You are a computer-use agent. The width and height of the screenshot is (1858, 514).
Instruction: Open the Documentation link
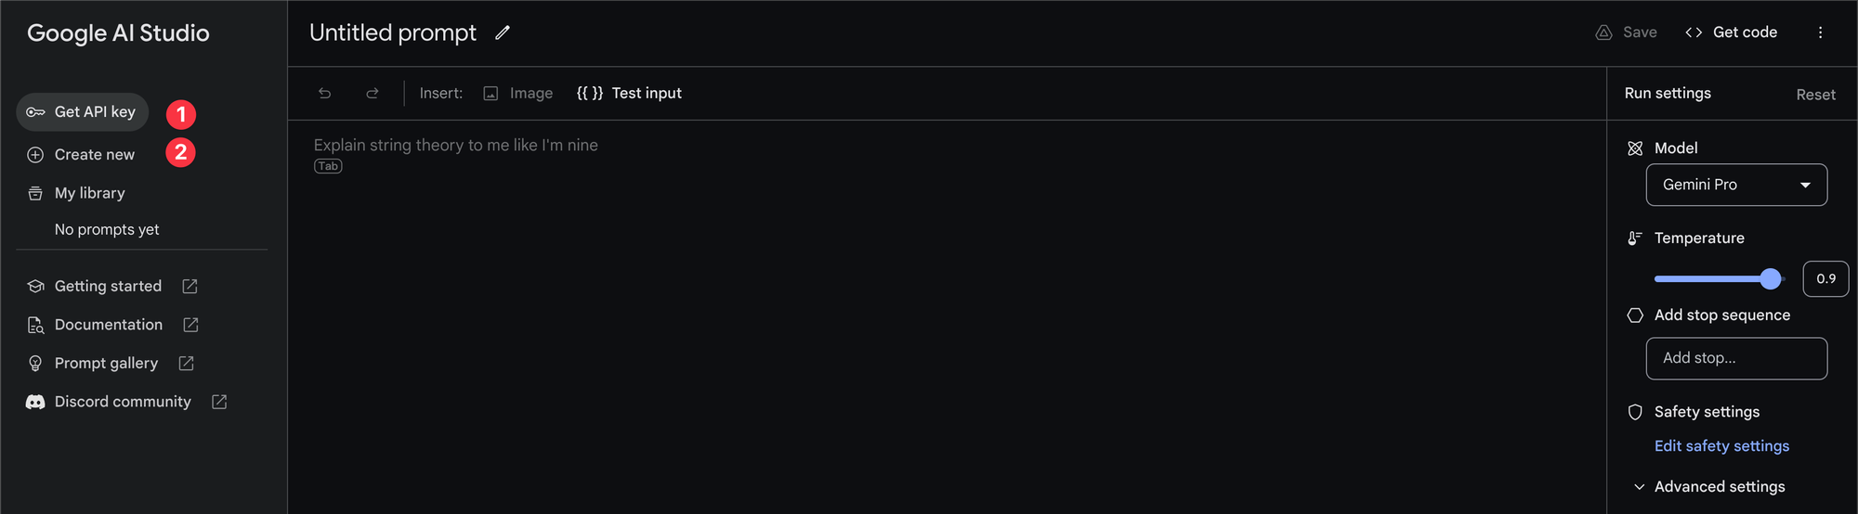109,325
